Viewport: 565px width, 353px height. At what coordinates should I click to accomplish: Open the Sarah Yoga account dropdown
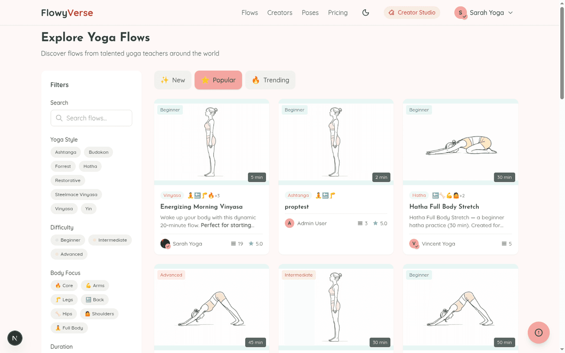pyautogui.click(x=484, y=13)
